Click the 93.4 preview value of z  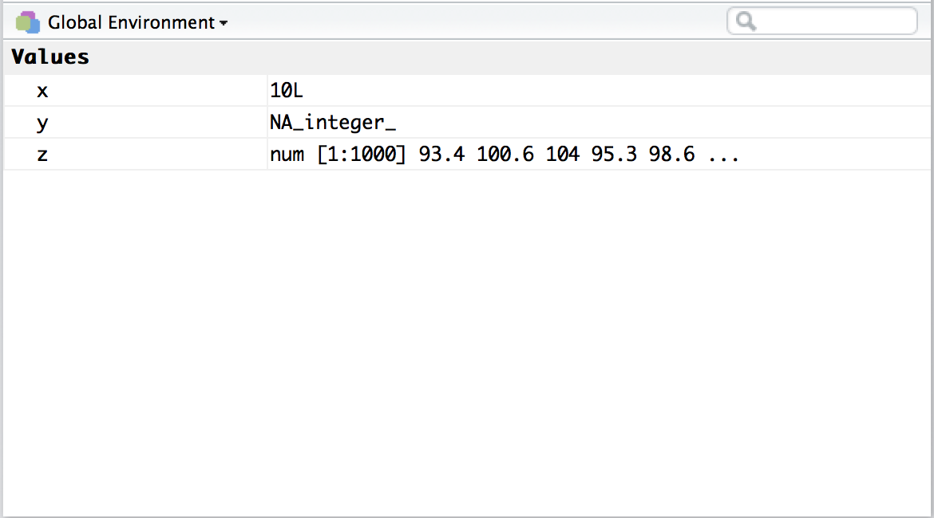tap(441, 155)
